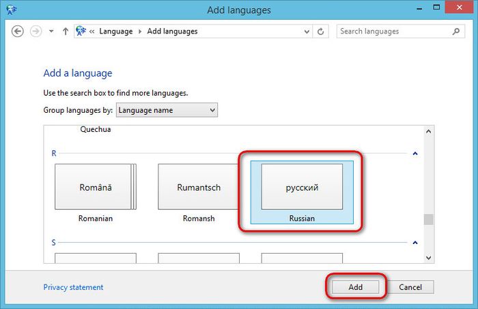Viewport: 478px width, 309px height.
Task: Click the Up one level arrow
Action: coord(65,31)
